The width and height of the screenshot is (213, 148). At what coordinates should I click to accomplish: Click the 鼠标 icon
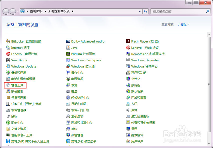tap(8, 116)
